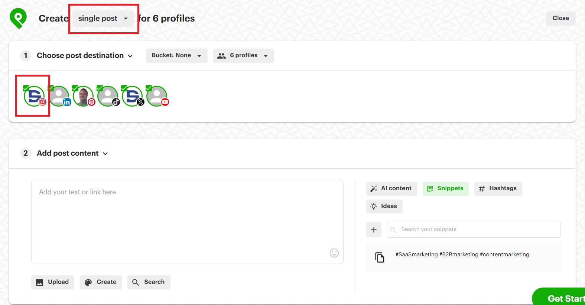Switch to the Hashtags tab

[498, 189]
